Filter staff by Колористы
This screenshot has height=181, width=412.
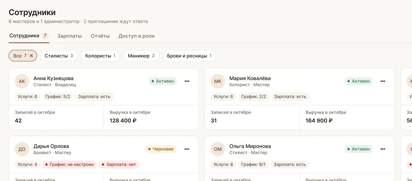(x=100, y=56)
